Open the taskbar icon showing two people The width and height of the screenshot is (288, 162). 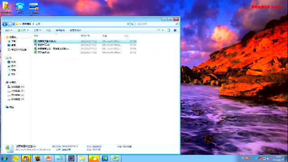tap(26, 158)
